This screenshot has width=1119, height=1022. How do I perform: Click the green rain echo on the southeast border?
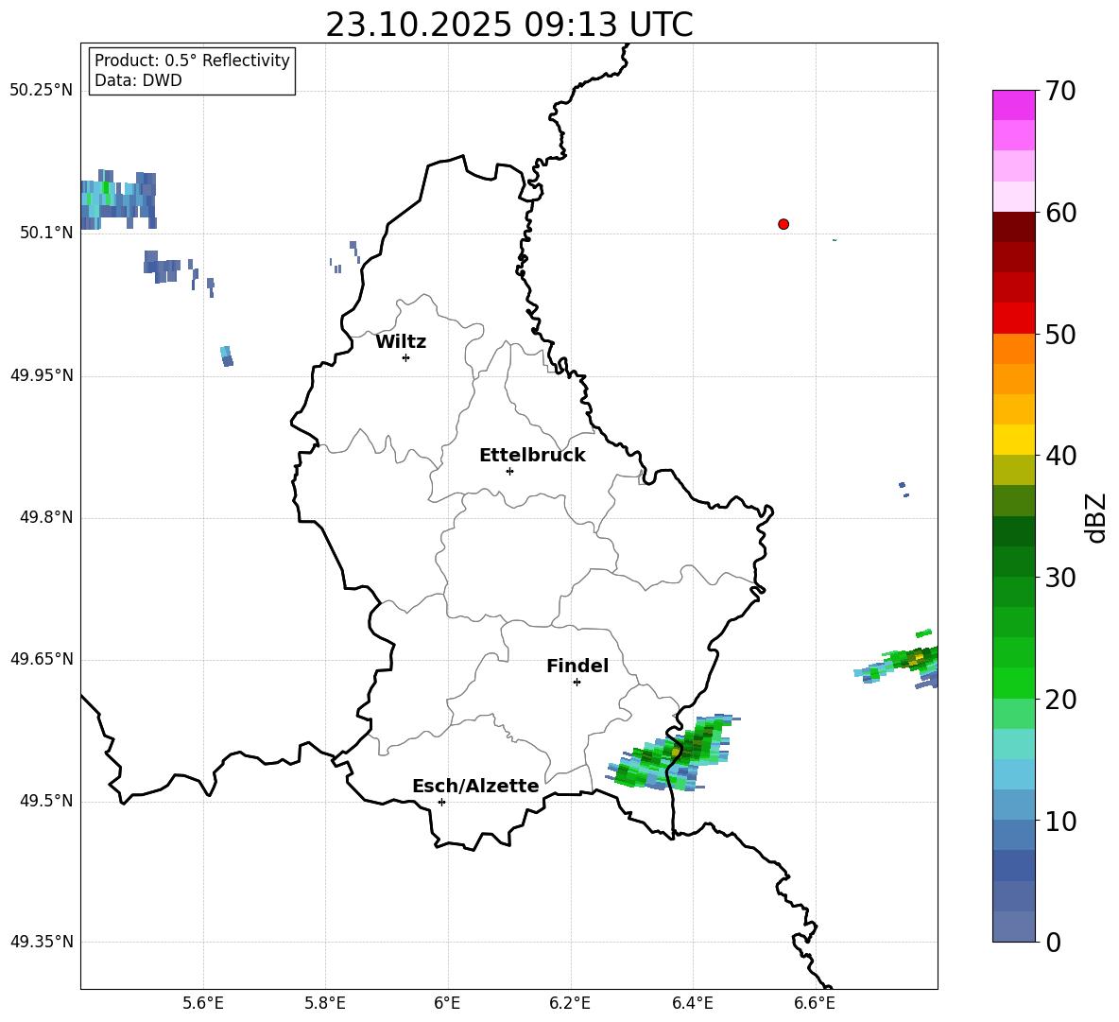coord(673,754)
